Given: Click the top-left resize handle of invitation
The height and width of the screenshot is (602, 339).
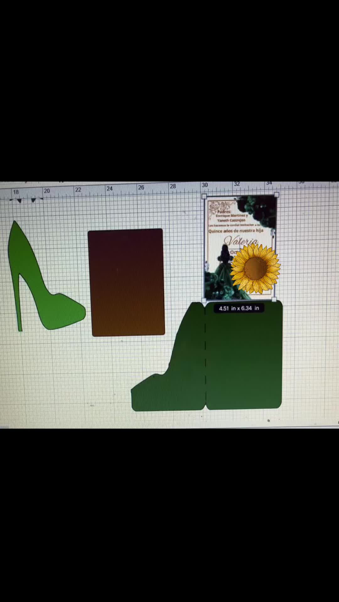Looking at the screenshot, I should 204,197.
